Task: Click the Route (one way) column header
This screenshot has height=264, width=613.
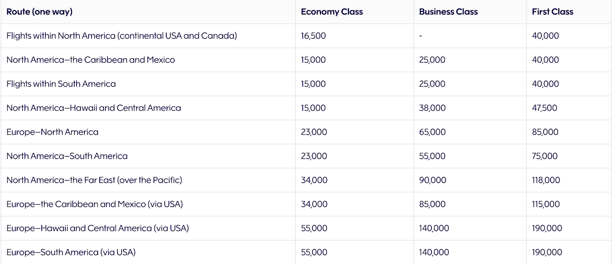Action: [39, 12]
